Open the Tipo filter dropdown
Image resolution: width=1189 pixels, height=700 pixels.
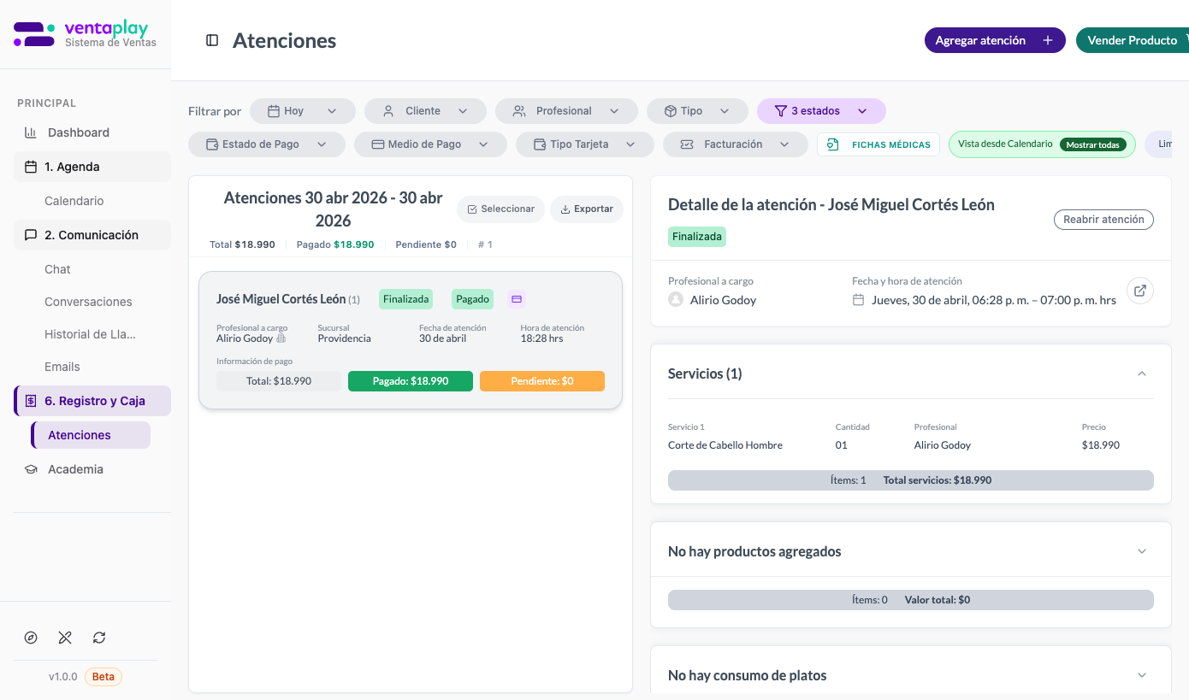pyautogui.click(x=697, y=111)
